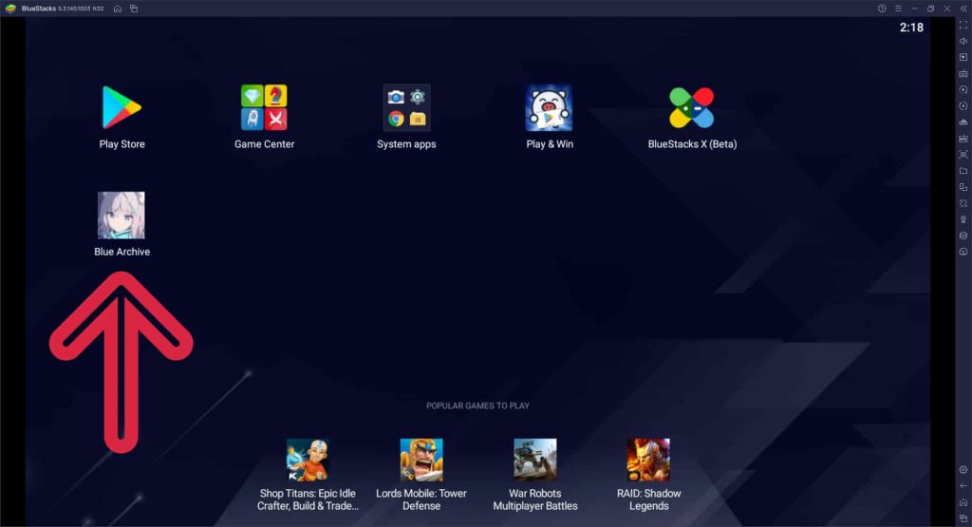Click the Android home button at sidebar bottom

(x=963, y=502)
